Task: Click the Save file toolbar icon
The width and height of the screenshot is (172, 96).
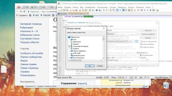Action: [64, 10]
